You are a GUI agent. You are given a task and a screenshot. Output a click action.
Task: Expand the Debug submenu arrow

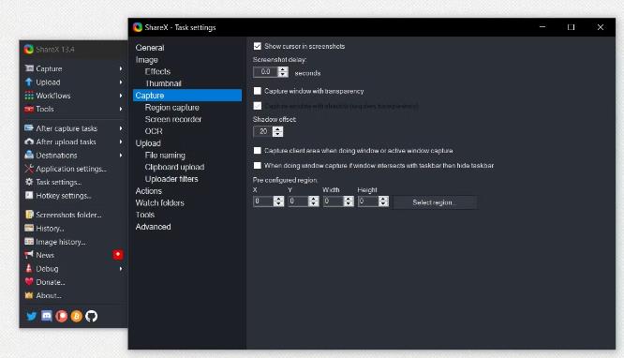coord(121,268)
